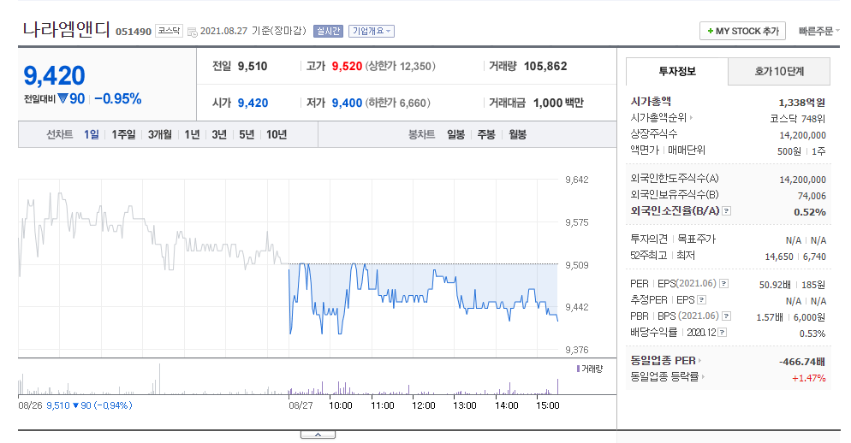
Task: Click the 15:00 time label on chart axis
Action: click(x=548, y=405)
